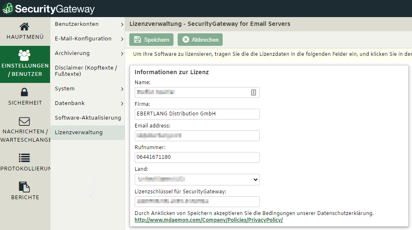Select Lizenzverwaltung in the sidebar

click(78, 132)
